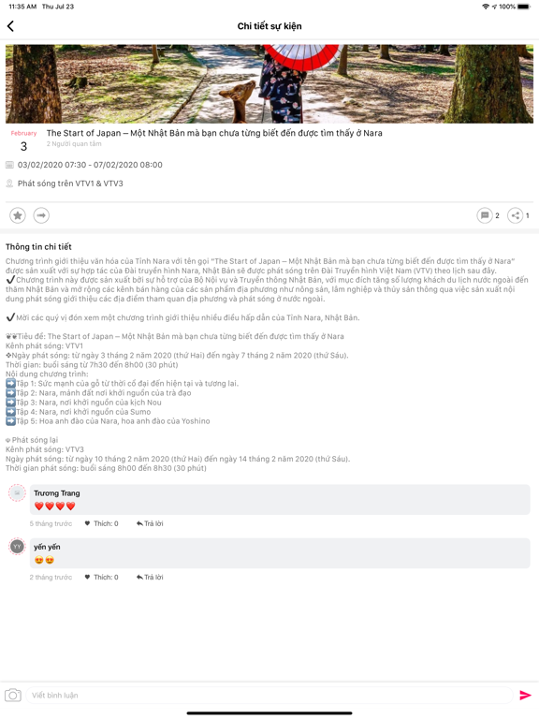
Task: Like yến yến's comment via heart icon
Action: 87,578
